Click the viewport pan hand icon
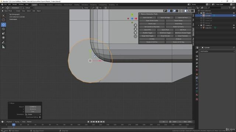 tap(135, 29)
